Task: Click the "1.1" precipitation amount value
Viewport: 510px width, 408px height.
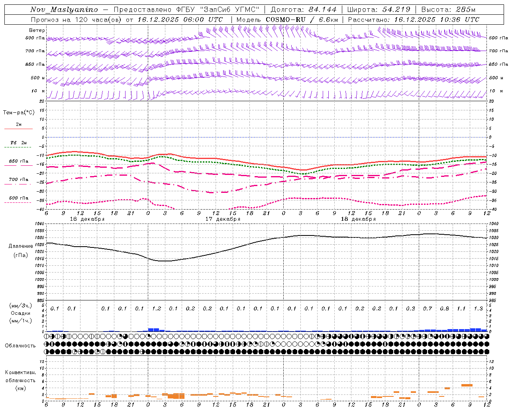Action: click(x=461, y=308)
